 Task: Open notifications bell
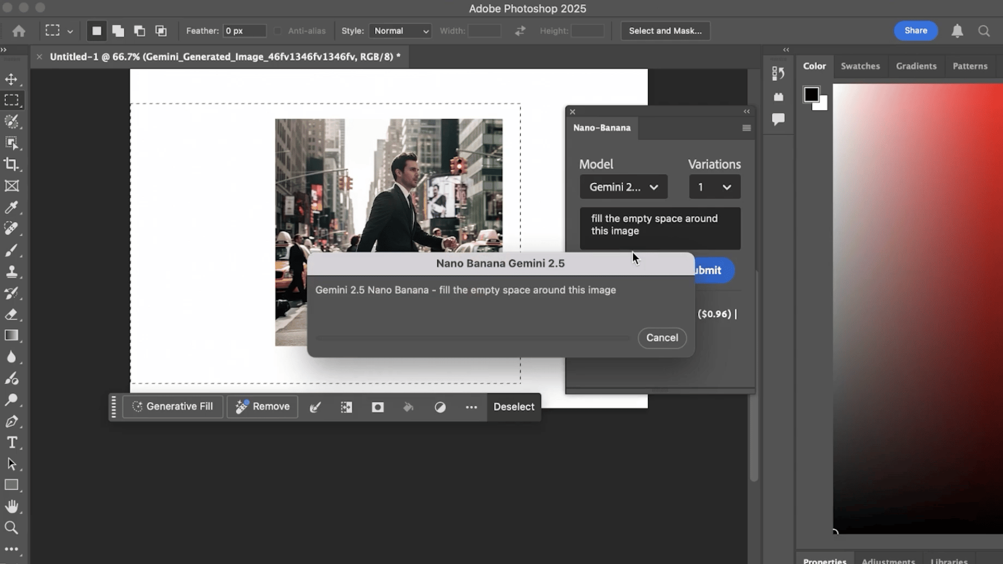tap(957, 31)
